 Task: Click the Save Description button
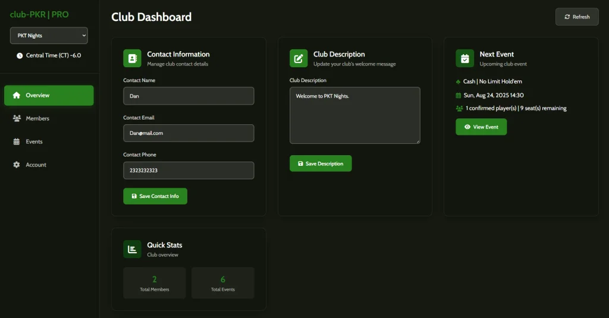321,163
